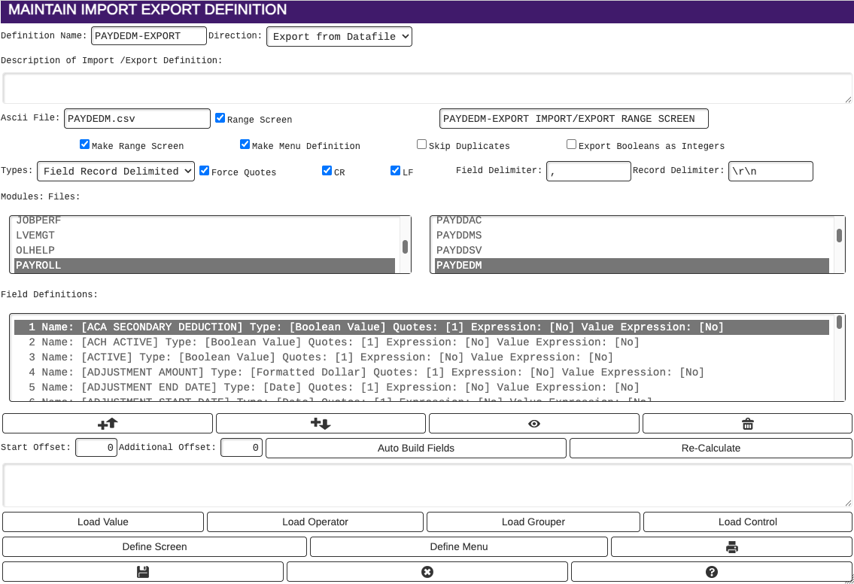Click the range screen title input field

coord(573,119)
